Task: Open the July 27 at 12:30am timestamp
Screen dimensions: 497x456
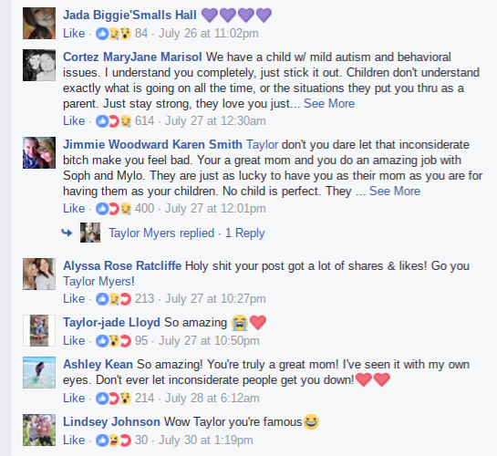Action: 215,121
